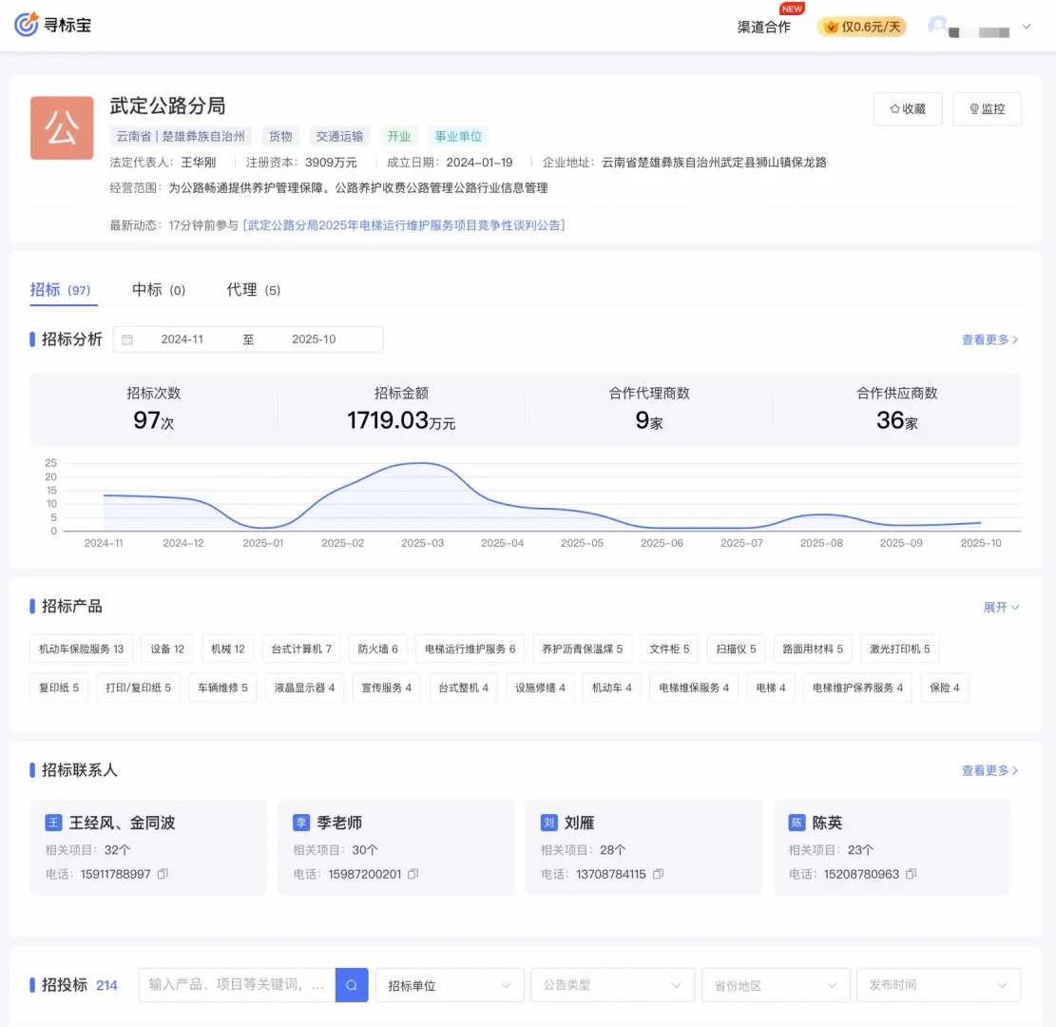Copy 陈英's phone number using the copy icon
Viewport: 1056px width, 1027px height.
(x=912, y=874)
